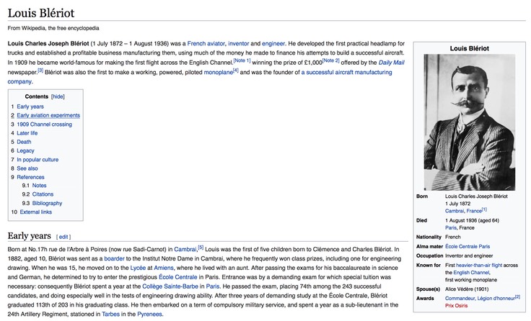Open citation [5] in Early years paragraph
Screen dimensions: 531x321
tap(201, 248)
